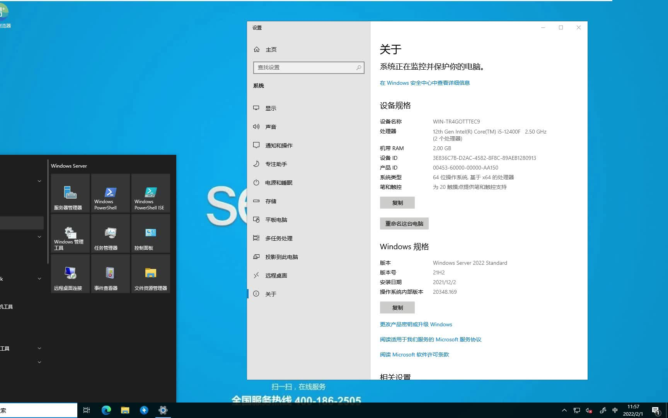Open the Event Viewer tile
Screen dimensions: 668x418
(111, 273)
